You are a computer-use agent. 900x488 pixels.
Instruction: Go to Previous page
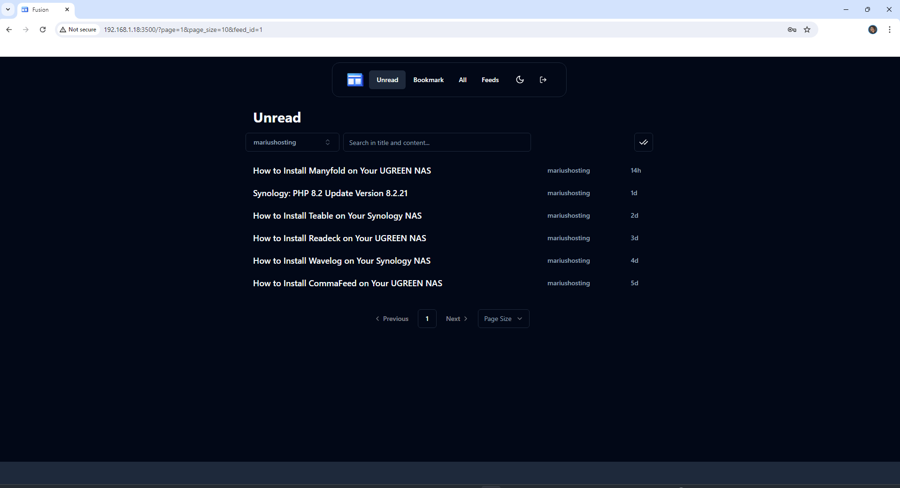tap(392, 319)
